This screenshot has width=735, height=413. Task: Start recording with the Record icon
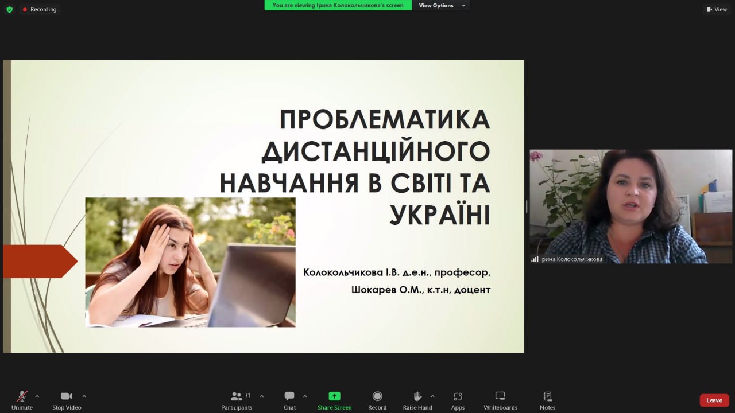pos(377,396)
